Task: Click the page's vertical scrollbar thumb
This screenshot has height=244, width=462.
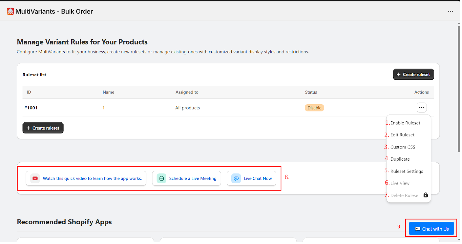Action: (x=459, y=89)
